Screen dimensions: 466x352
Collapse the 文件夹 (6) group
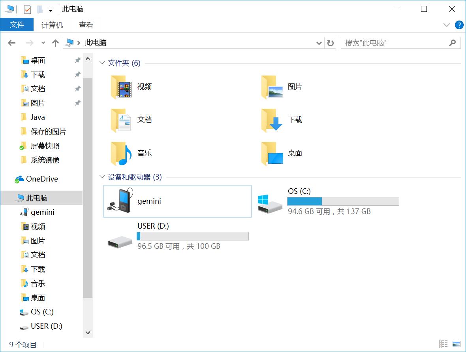coord(103,63)
